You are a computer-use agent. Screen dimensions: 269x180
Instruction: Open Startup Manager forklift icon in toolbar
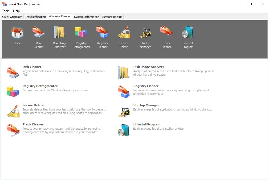[x=145, y=33]
